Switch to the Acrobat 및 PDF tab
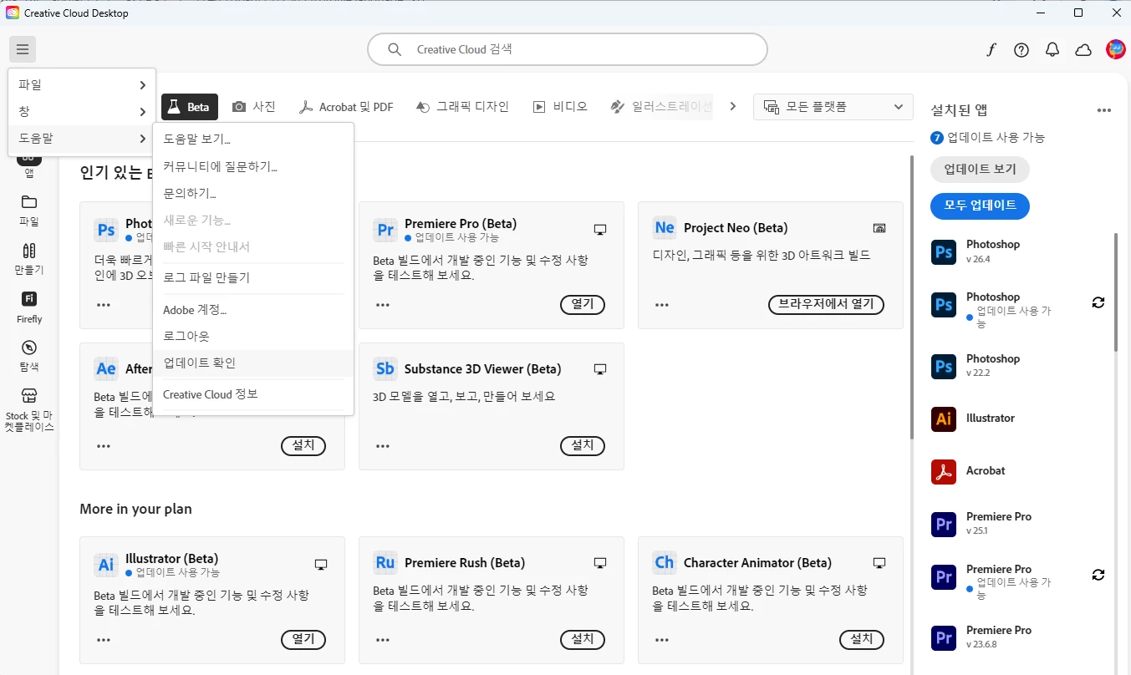The height and width of the screenshot is (675, 1131). pos(347,107)
